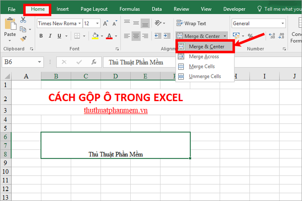Open Fill Color dropdown arrow
Image resolution: width=302 pixels, height=201 pixels.
pyautogui.click(x=102, y=36)
